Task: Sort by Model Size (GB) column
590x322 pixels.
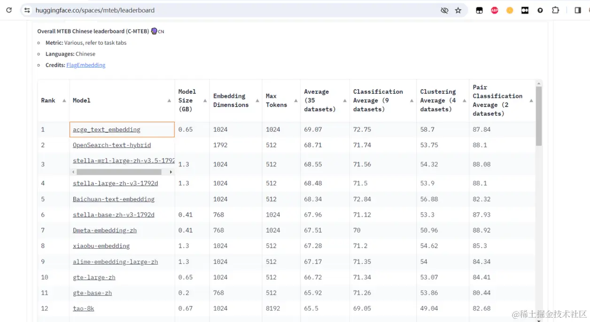Action: (205, 101)
